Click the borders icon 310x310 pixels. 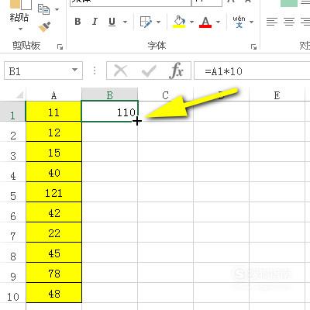[146, 22]
